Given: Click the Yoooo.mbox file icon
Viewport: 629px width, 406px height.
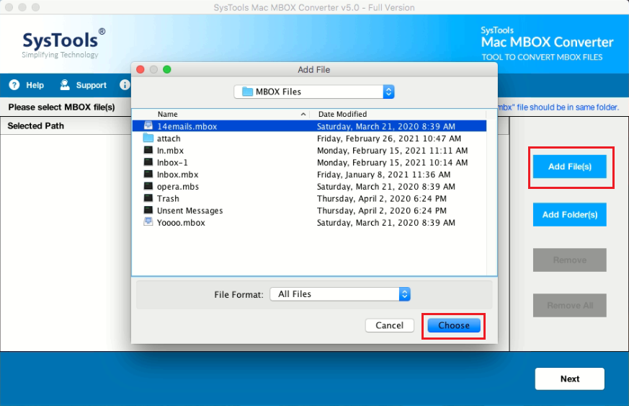Looking at the screenshot, I should pos(148,222).
